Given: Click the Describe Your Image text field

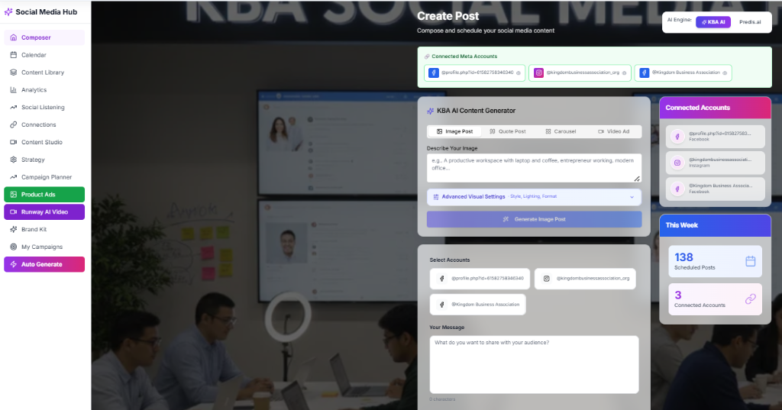Looking at the screenshot, I should (534, 168).
